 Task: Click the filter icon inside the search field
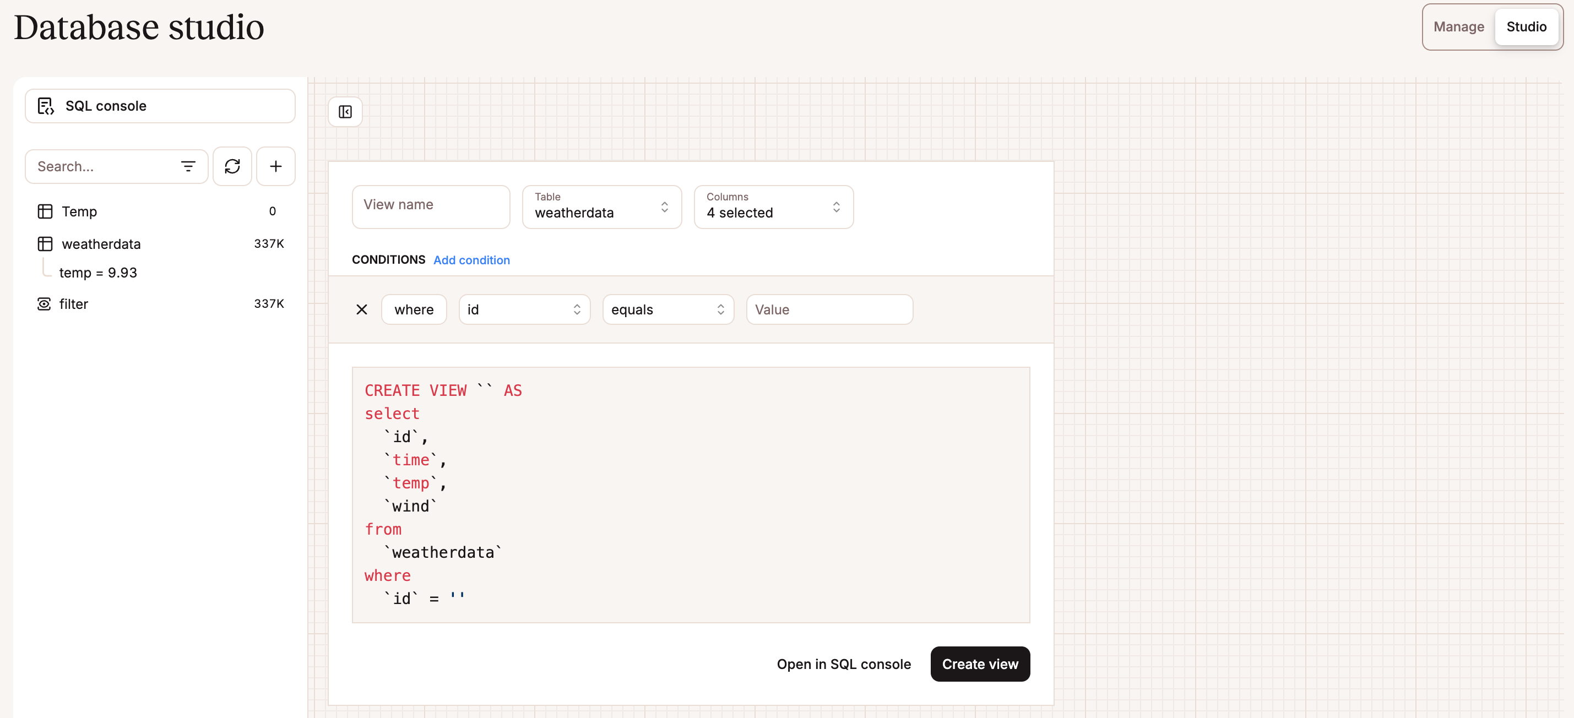coord(188,166)
